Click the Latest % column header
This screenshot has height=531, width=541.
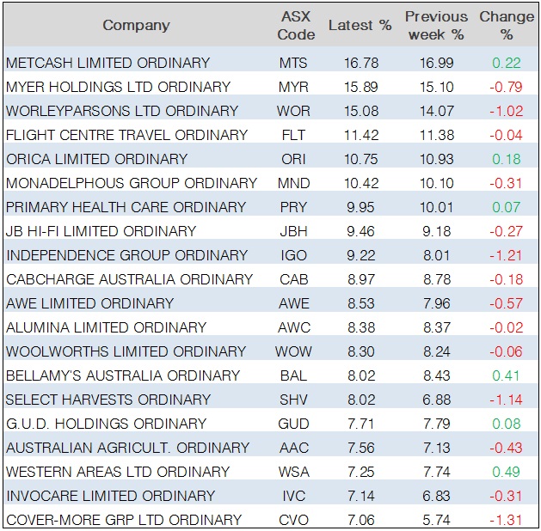pos(360,25)
